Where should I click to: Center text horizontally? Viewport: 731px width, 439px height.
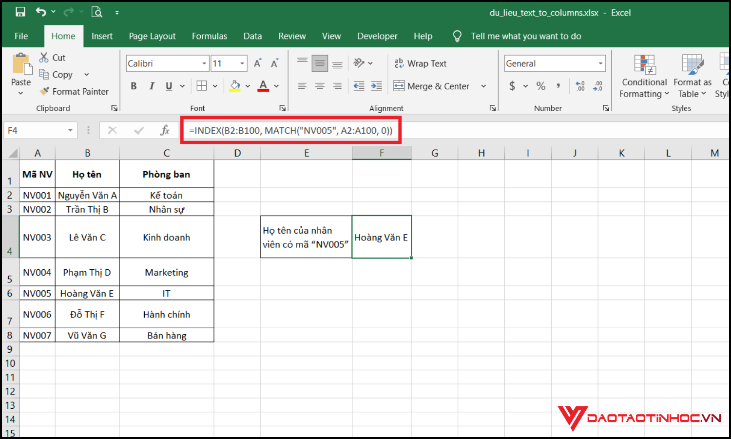point(320,86)
